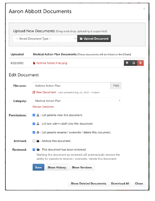Click the Close button in the dialog footer
Screen dimensions: 155x201
coord(139,183)
